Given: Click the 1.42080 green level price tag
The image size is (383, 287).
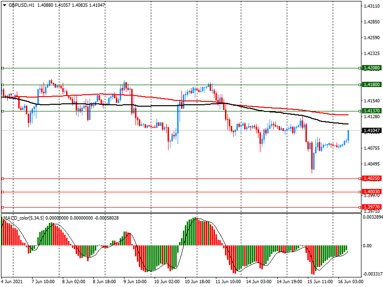Looking at the screenshot, I should [x=372, y=68].
